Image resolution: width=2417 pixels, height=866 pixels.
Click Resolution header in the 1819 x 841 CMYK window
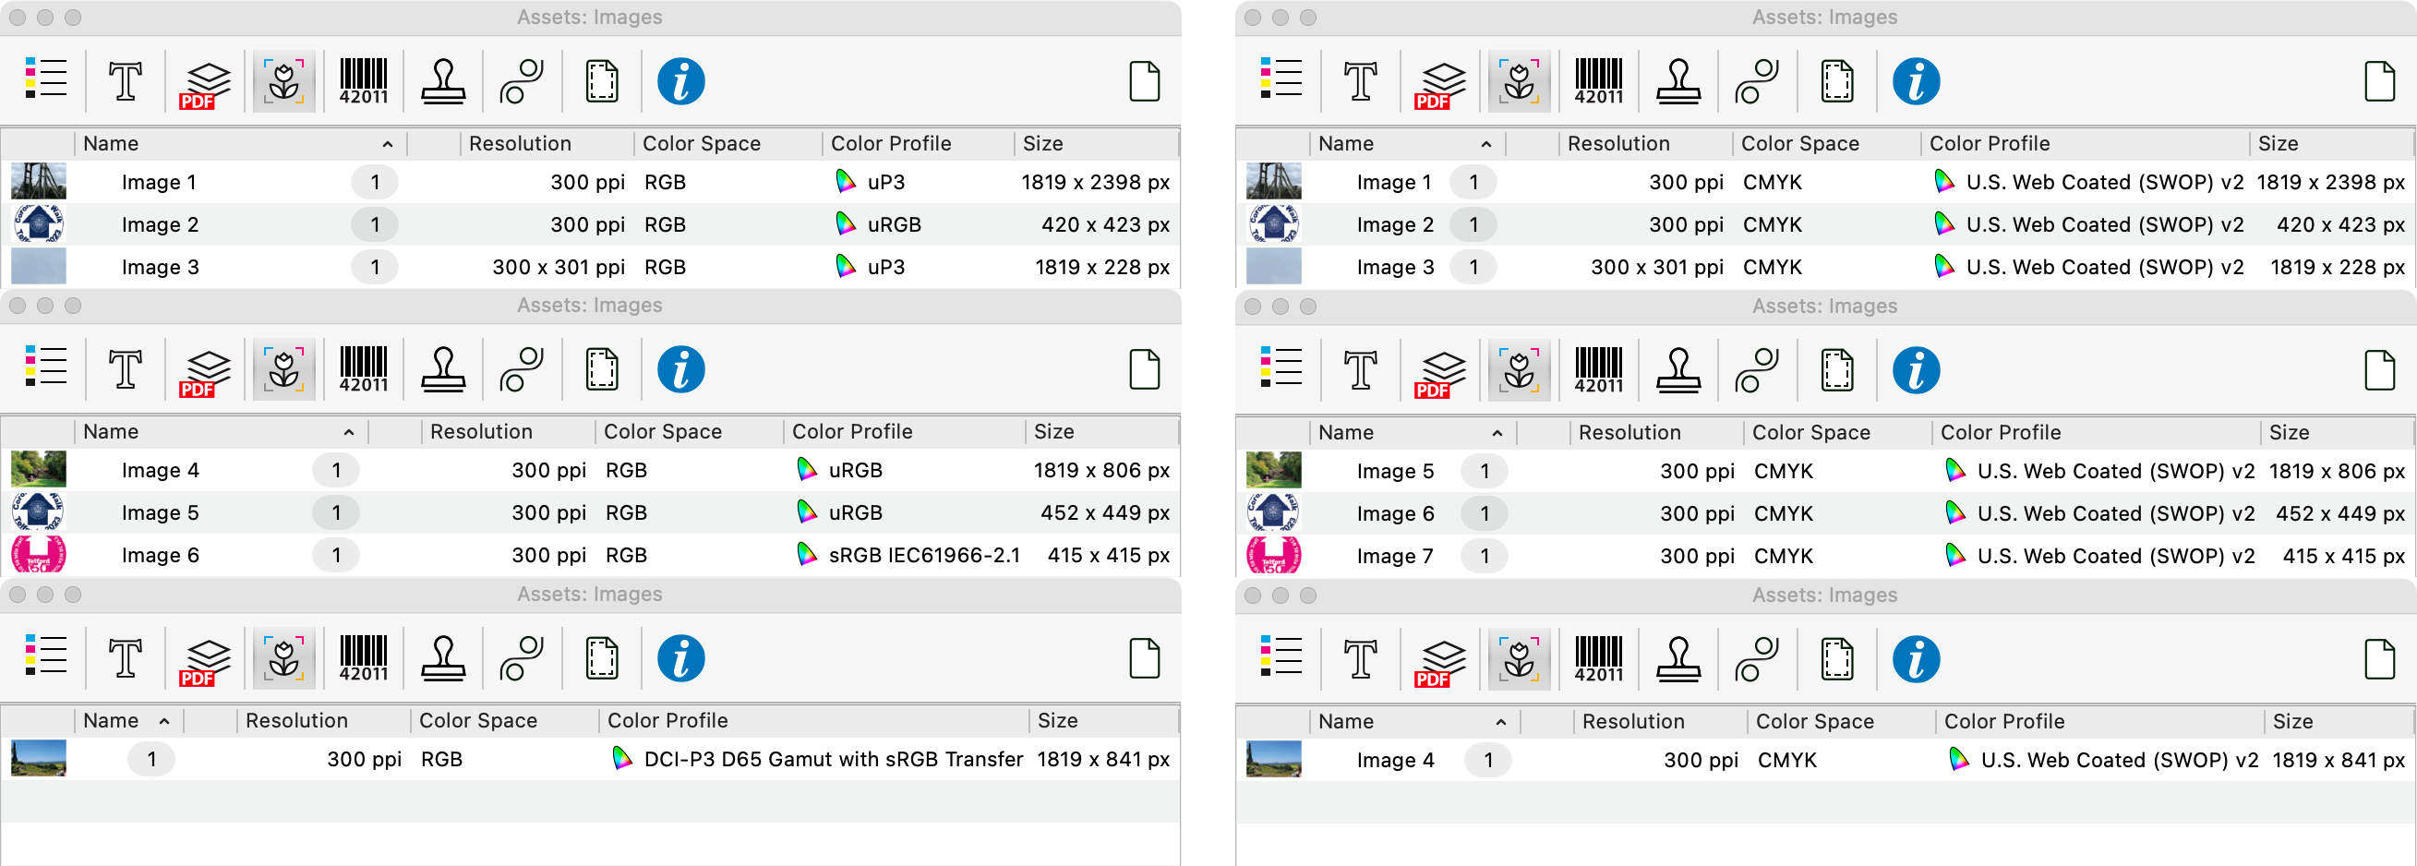1660,721
